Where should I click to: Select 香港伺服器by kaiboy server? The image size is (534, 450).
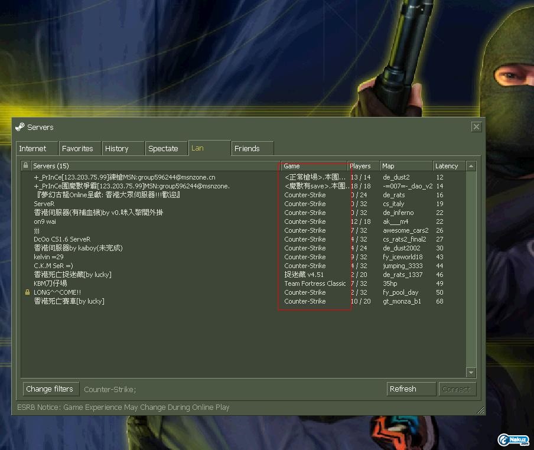pos(78,248)
